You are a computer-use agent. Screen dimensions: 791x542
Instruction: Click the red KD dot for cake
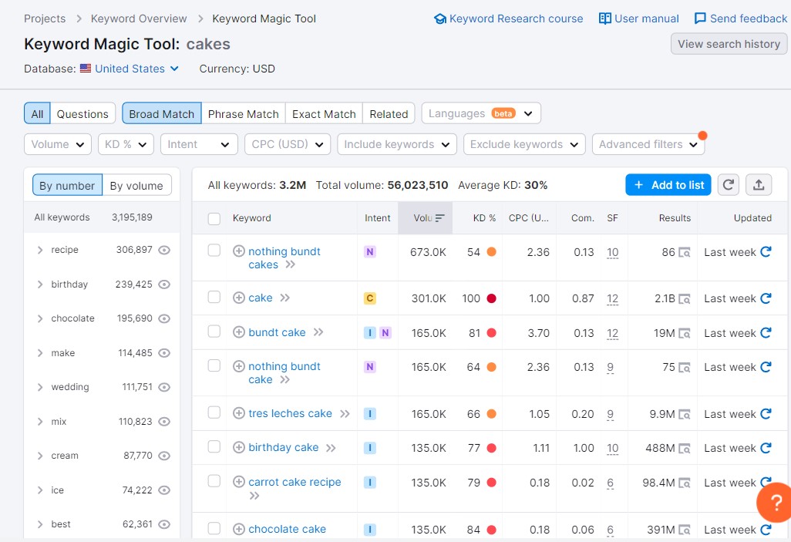491,298
